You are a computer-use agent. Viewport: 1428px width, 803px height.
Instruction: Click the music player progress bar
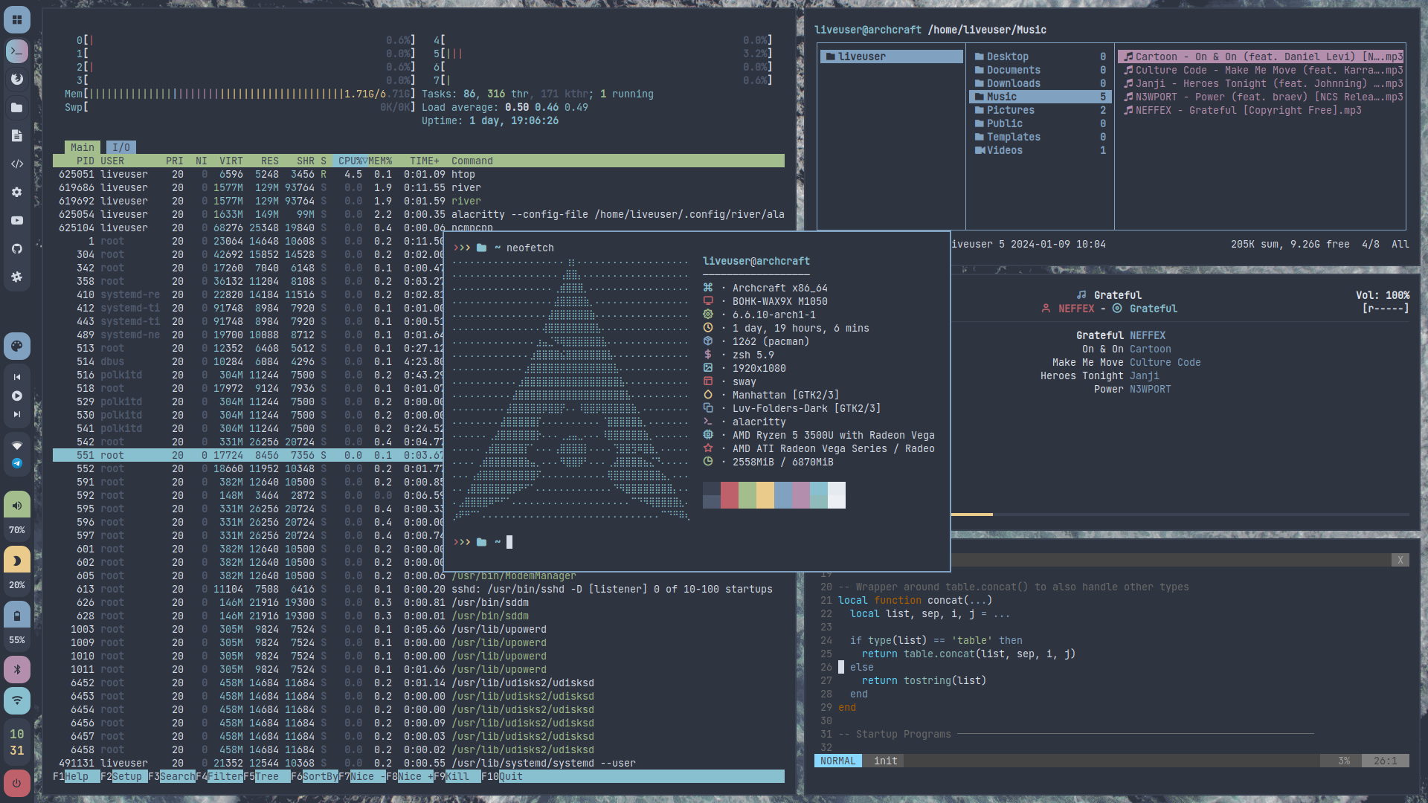pyautogui.click(x=1180, y=515)
